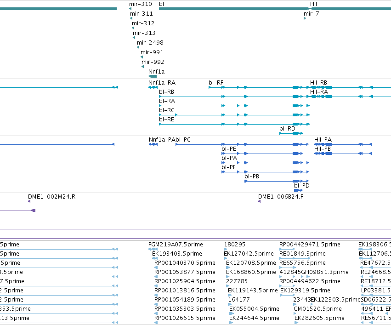Image resolution: width=391 pixels, height=325 pixels.
Task: Select EST EK168860.5prime
Action: pos(228,277)
